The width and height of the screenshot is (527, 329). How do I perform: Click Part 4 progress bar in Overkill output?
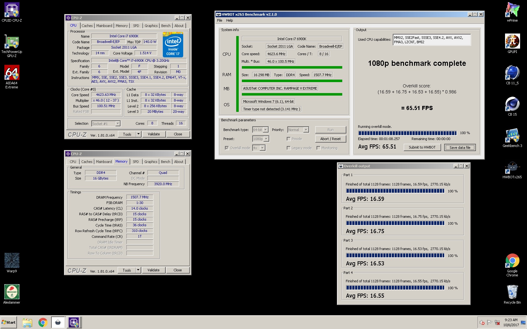pyautogui.click(x=395, y=288)
